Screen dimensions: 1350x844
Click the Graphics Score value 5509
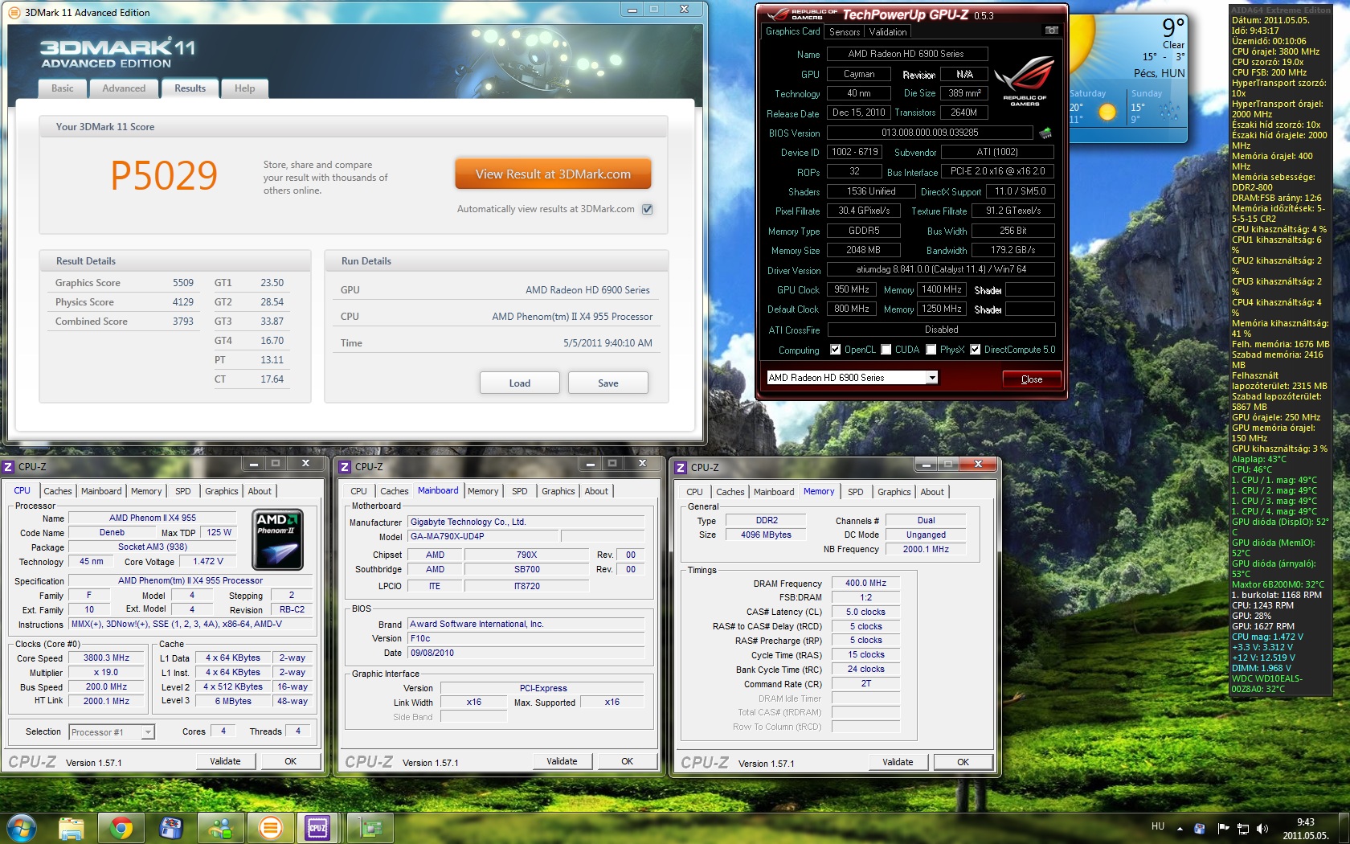pos(183,283)
